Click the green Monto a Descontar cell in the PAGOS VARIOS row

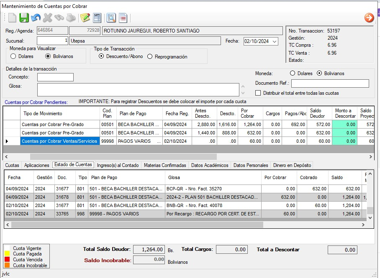coord(344,141)
